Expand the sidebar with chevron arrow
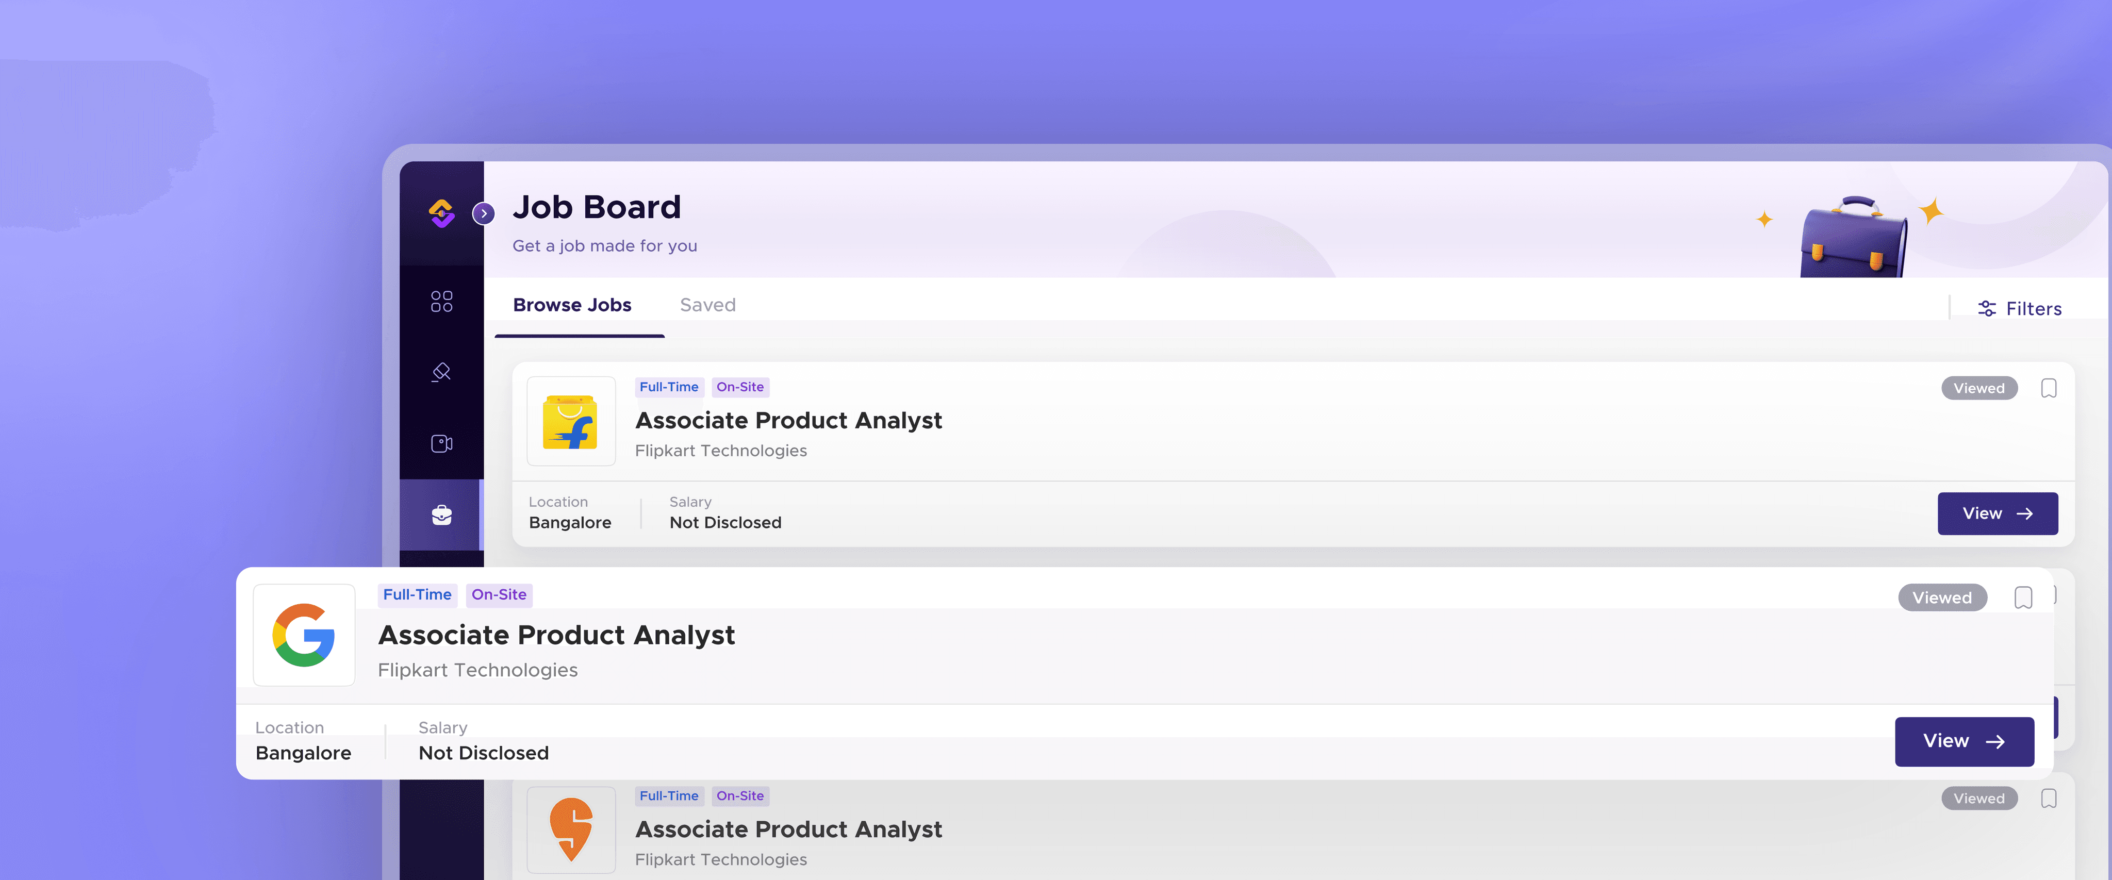Screen dimensions: 2112x880 pyautogui.click(x=484, y=214)
